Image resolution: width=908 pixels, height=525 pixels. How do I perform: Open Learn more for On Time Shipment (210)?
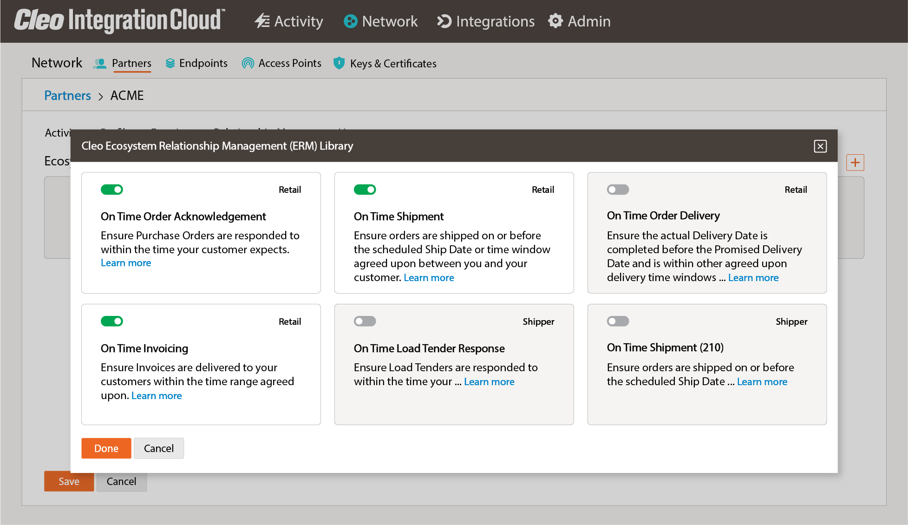[x=762, y=382]
